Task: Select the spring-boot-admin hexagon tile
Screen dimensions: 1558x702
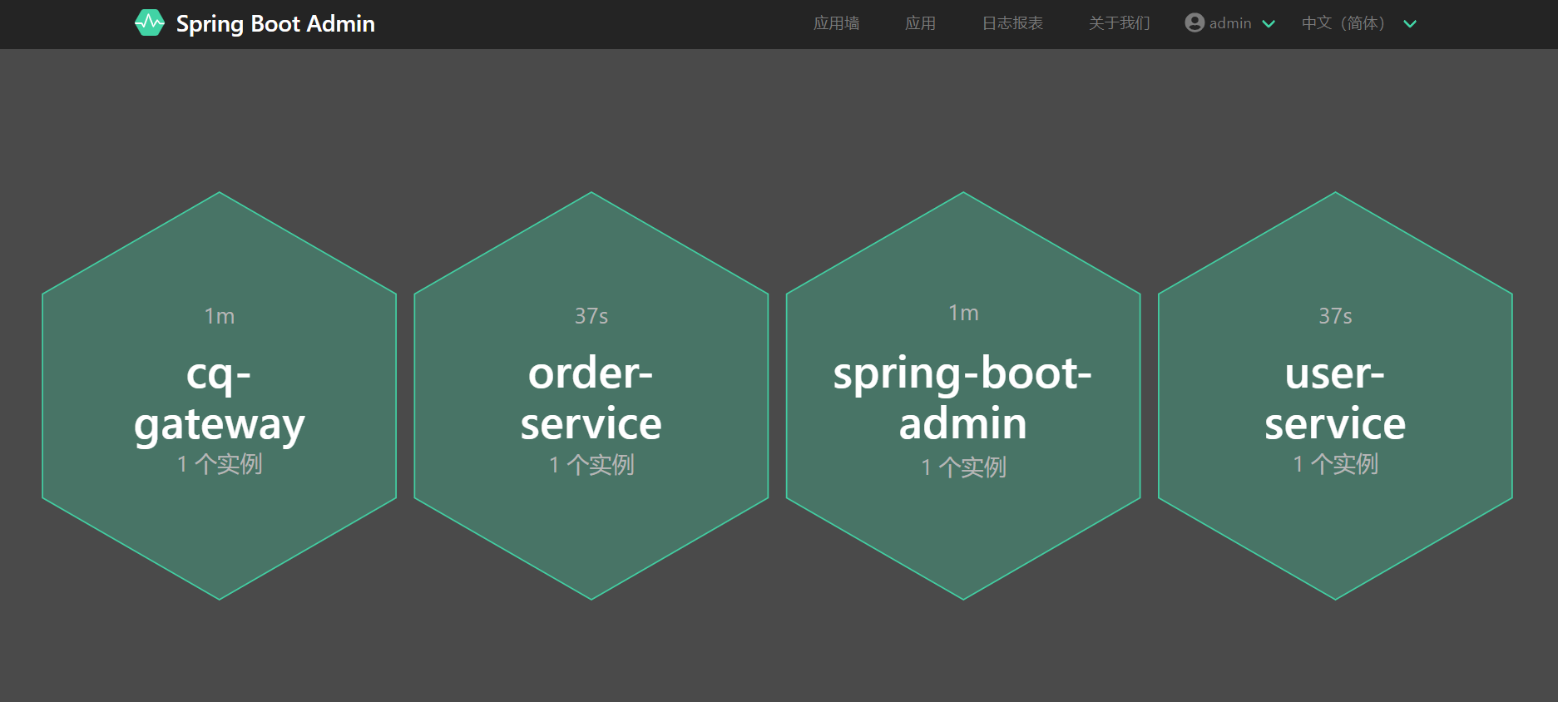Action: pos(963,396)
